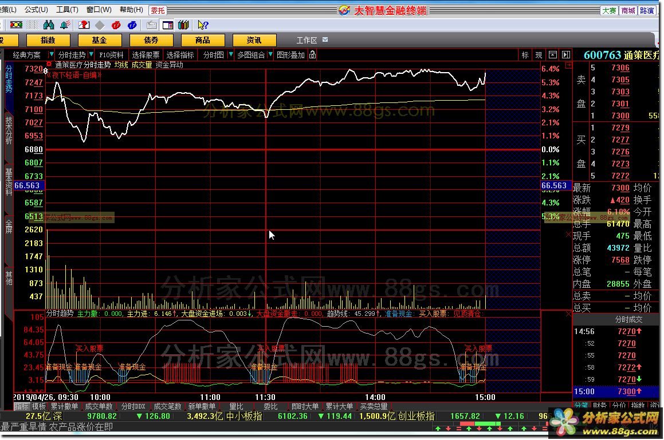This screenshot has width=664, height=440.
Task: Click the 指数 yellow button
Action: pyautogui.click(x=48, y=40)
